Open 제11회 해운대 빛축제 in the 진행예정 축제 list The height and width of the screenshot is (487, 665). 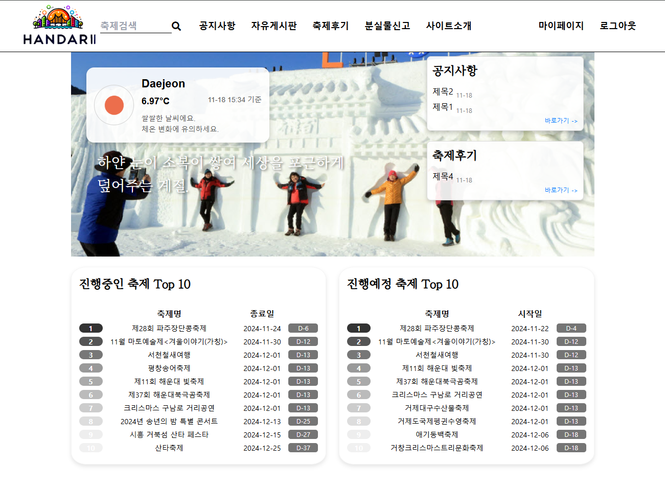(437, 368)
